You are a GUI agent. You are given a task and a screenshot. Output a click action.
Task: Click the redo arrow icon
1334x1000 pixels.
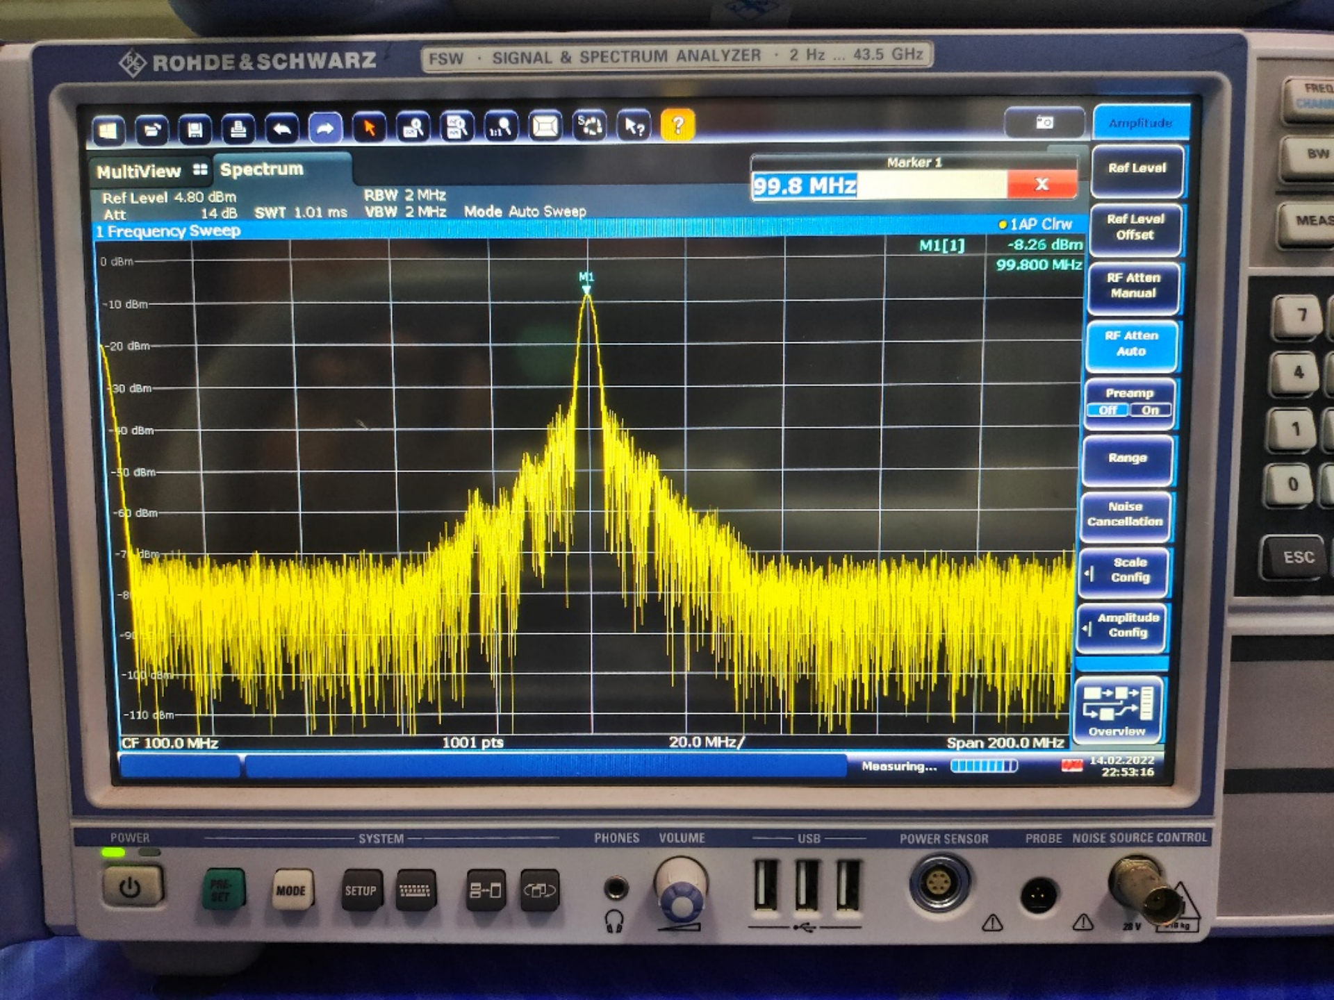tap(325, 128)
